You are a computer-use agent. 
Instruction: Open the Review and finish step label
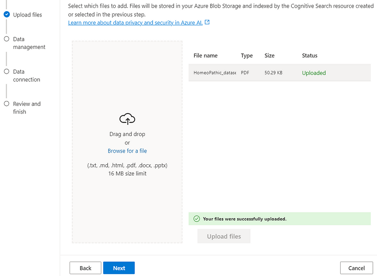[x=26, y=108]
